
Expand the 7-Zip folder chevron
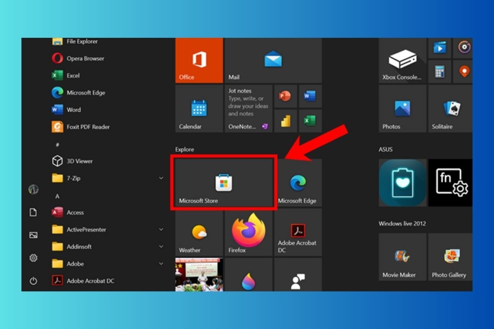pos(161,178)
